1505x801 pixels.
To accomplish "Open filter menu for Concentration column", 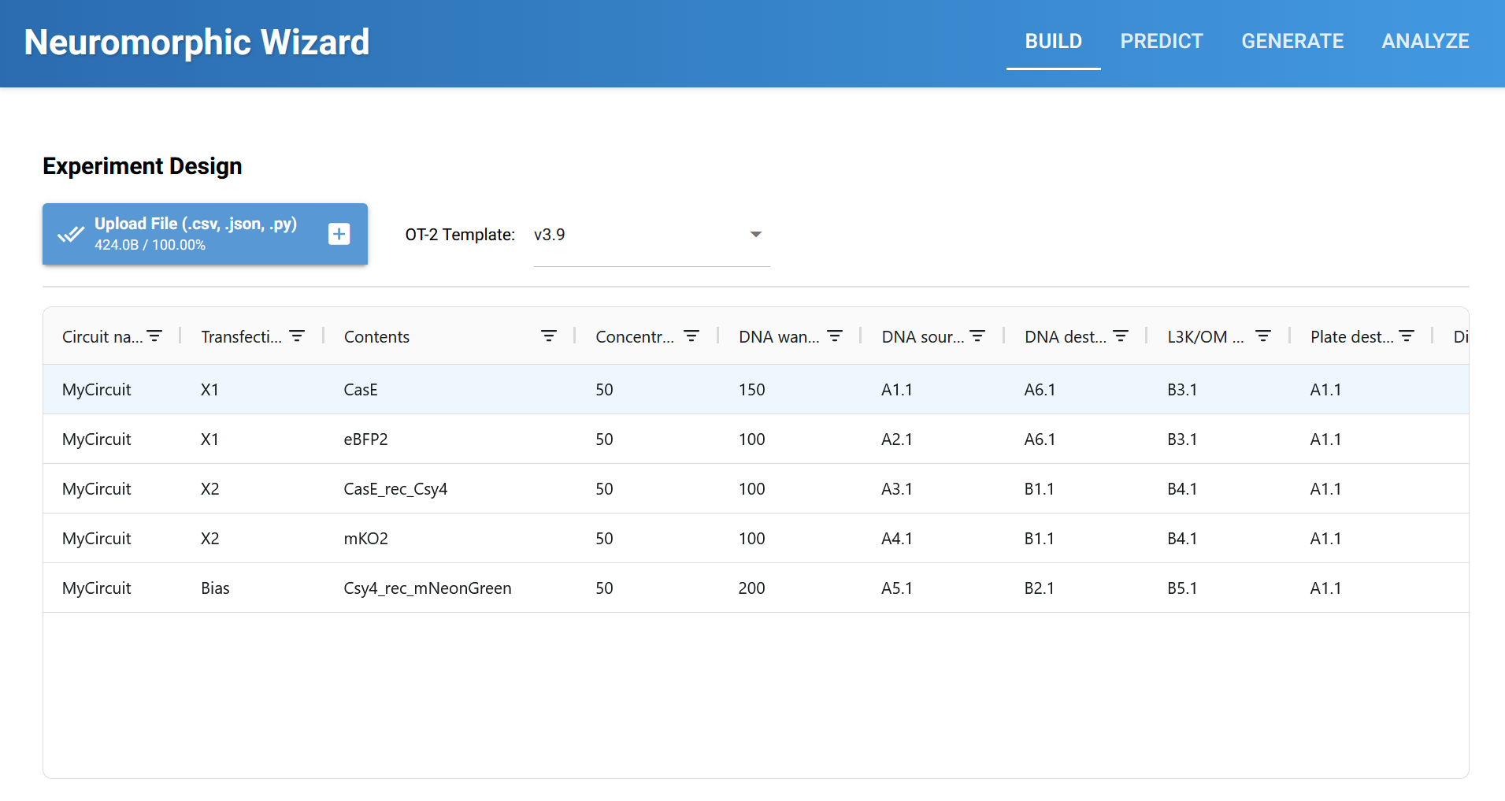I will (x=691, y=336).
